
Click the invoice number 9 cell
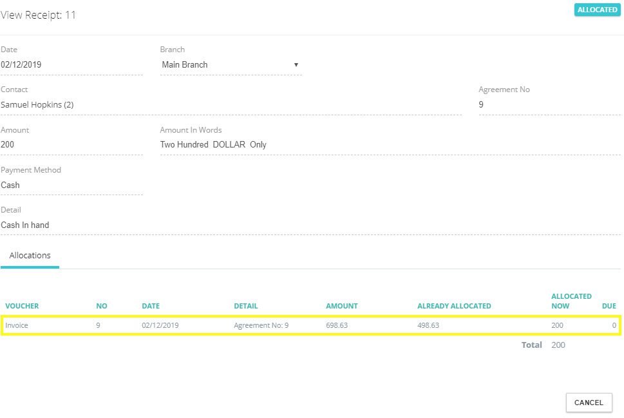[98, 325]
